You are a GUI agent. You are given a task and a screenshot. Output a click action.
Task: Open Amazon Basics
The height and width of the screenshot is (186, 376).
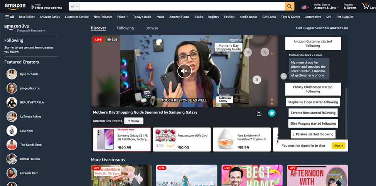[x=50, y=17]
